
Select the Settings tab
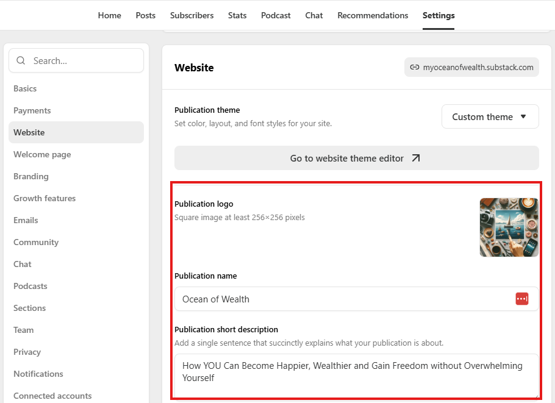coord(439,15)
